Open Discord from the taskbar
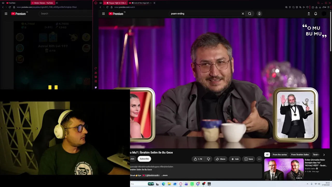 click(198, 184)
